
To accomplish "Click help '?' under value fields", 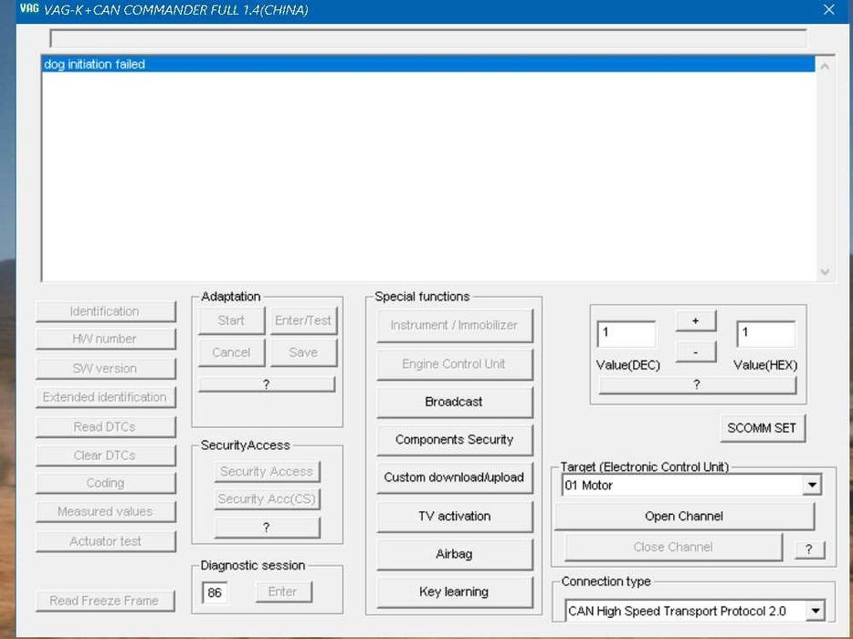I will pos(697,385).
